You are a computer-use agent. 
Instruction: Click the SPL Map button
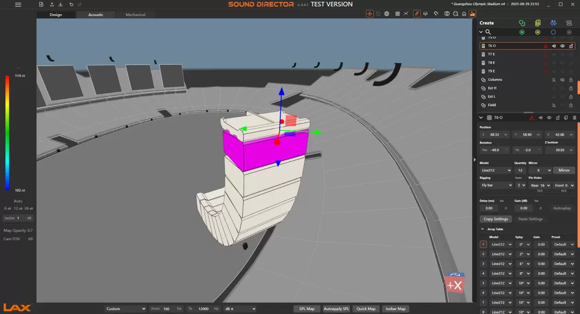pyautogui.click(x=307, y=309)
